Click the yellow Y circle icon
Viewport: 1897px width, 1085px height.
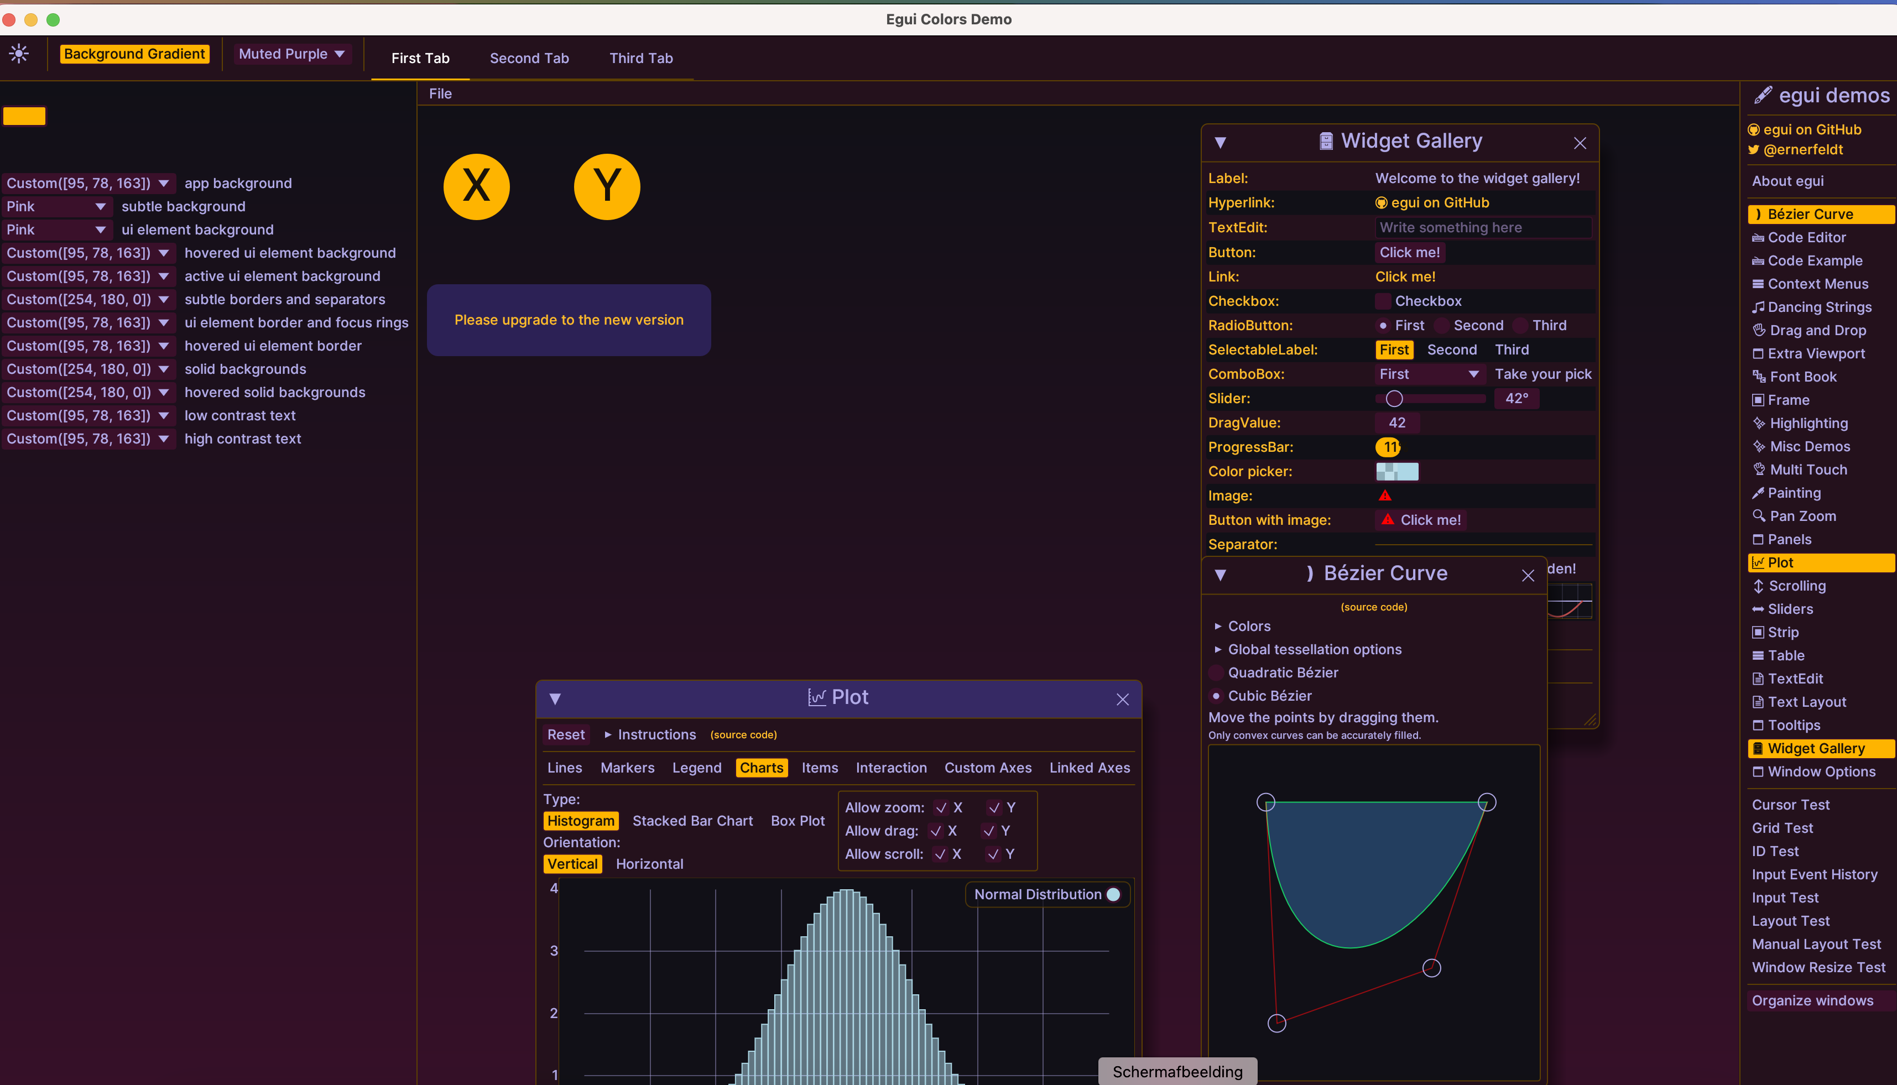coord(607,186)
